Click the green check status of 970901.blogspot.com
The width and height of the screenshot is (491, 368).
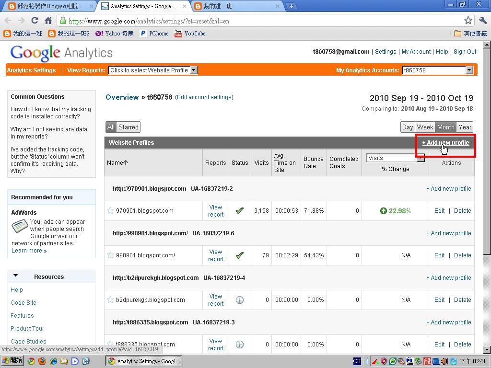[240, 211]
